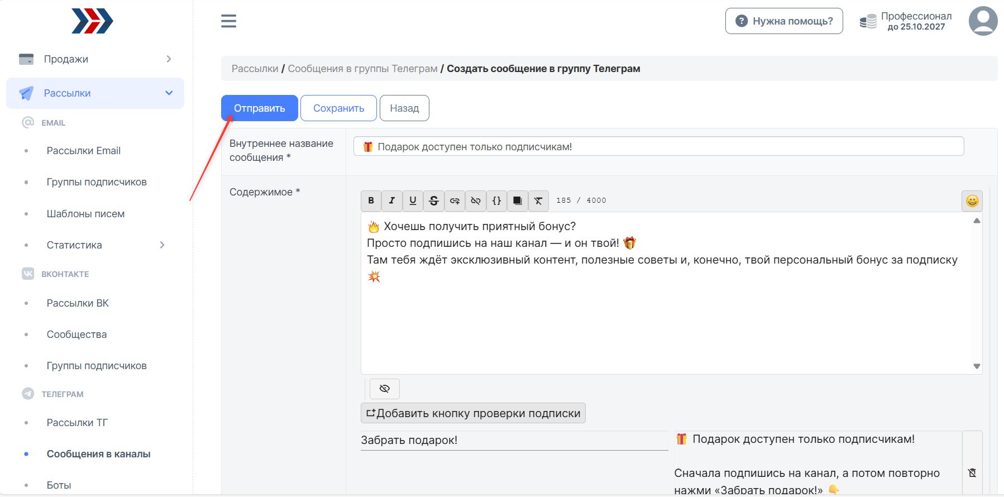
Task: Toggle strikethrough text formatting
Action: pos(434,200)
